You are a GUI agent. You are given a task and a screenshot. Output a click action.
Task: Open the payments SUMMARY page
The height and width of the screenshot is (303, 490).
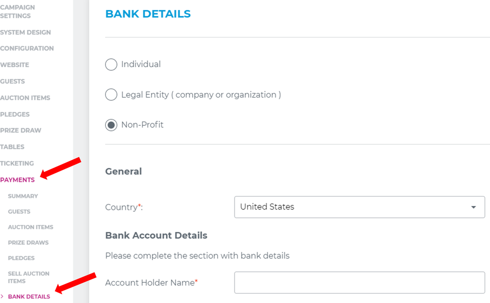click(x=22, y=196)
